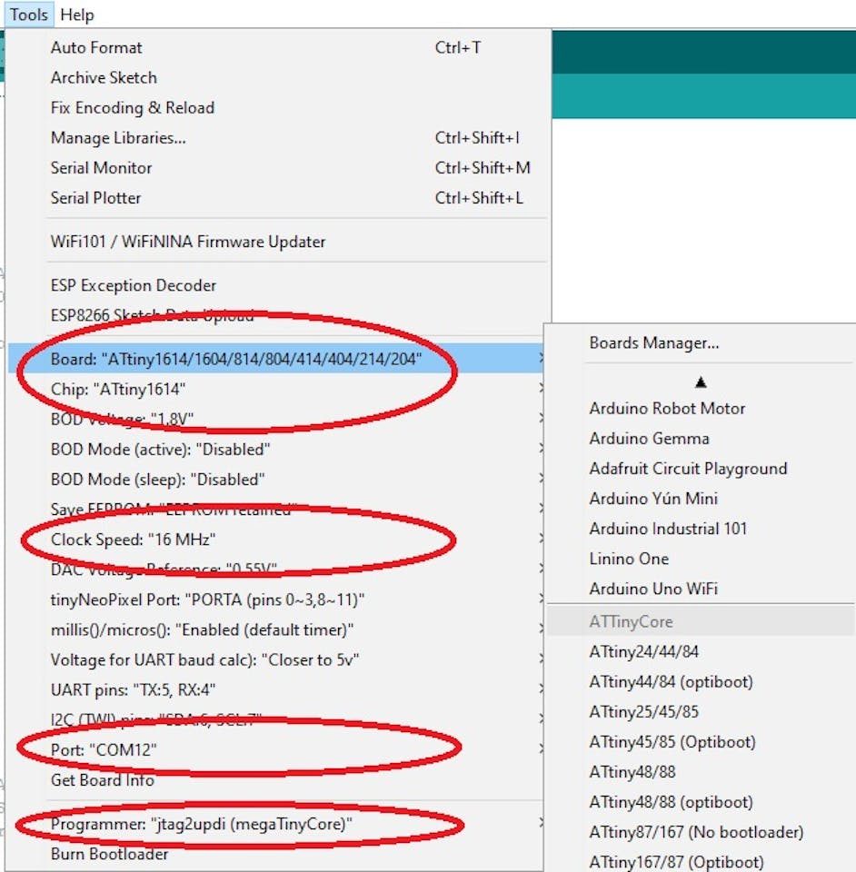Expand UART pins "TX:5, RX:4" submenu
The height and width of the screenshot is (872, 856).
pyautogui.click(x=276, y=689)
